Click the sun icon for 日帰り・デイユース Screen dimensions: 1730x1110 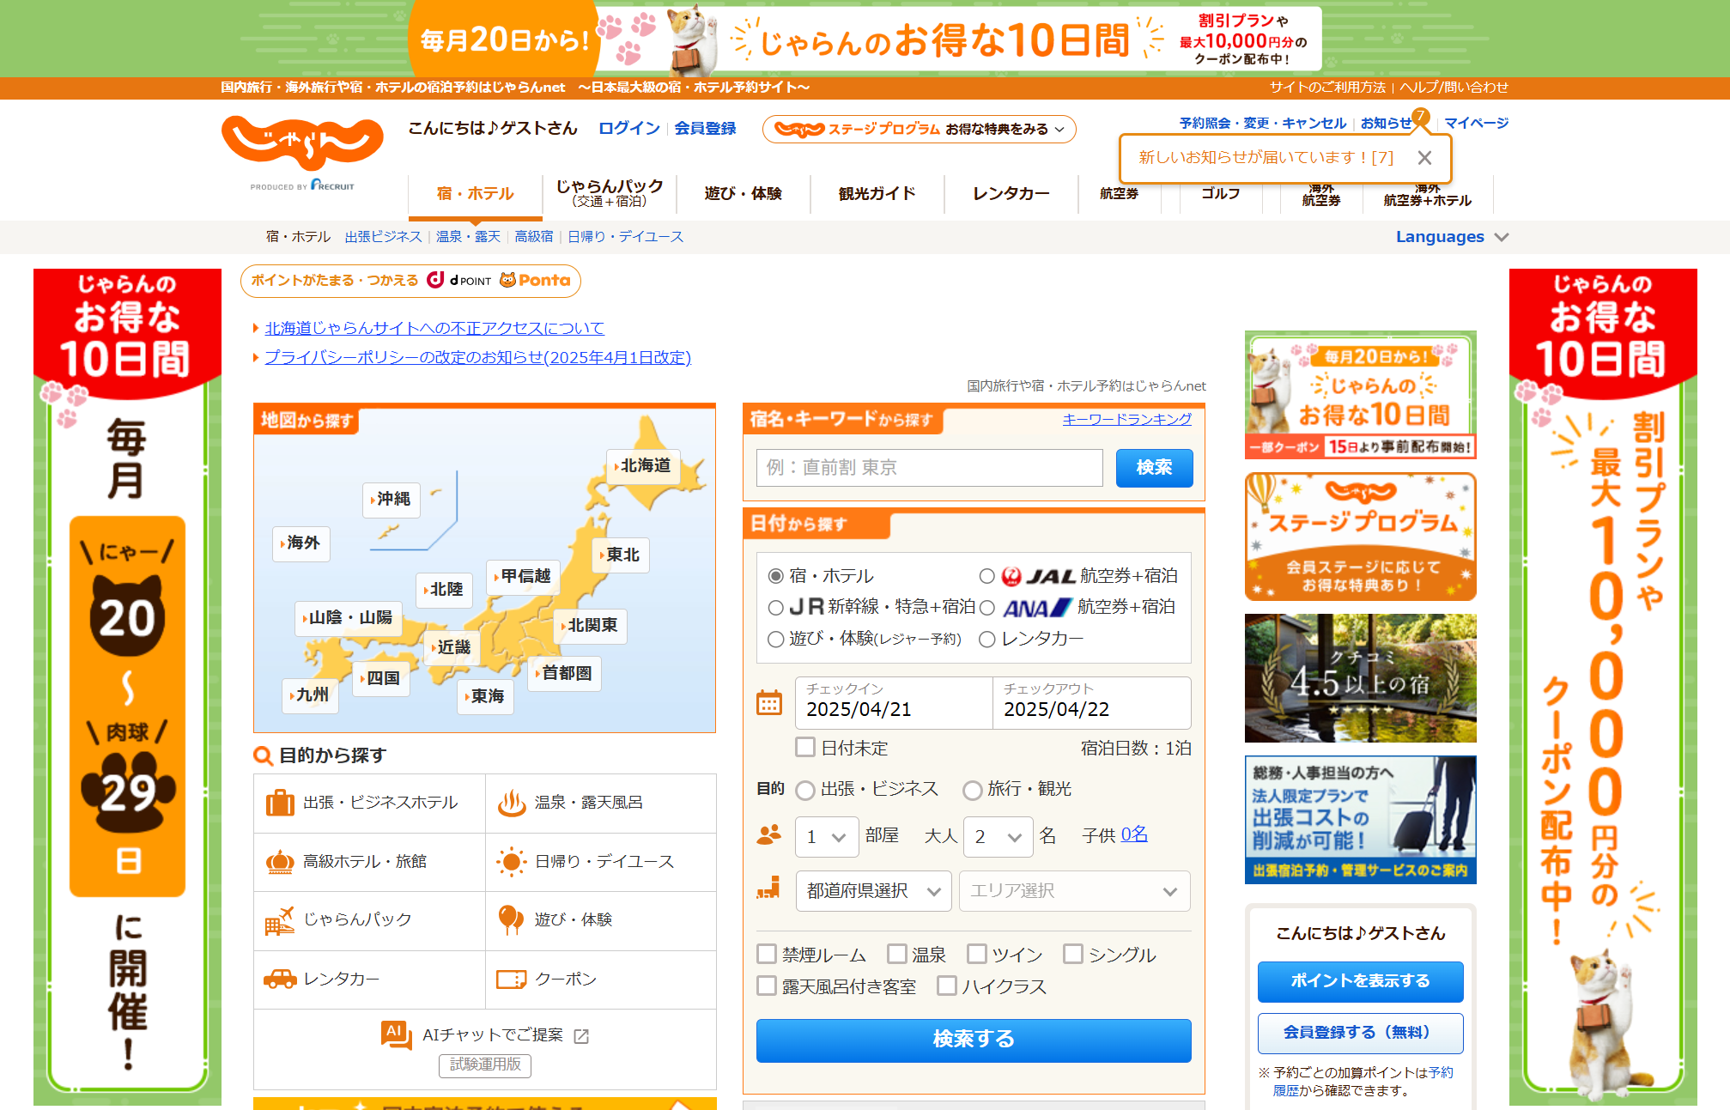click(x=512, y=861)
